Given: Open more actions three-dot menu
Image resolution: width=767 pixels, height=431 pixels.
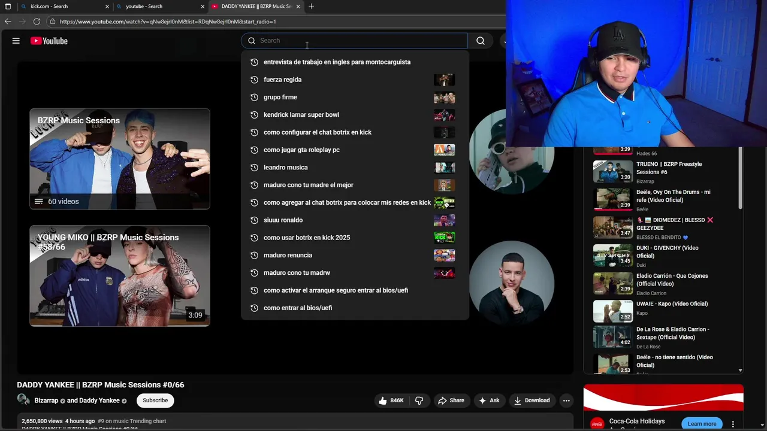Looking at the screenshot, I should pos(566,400).
